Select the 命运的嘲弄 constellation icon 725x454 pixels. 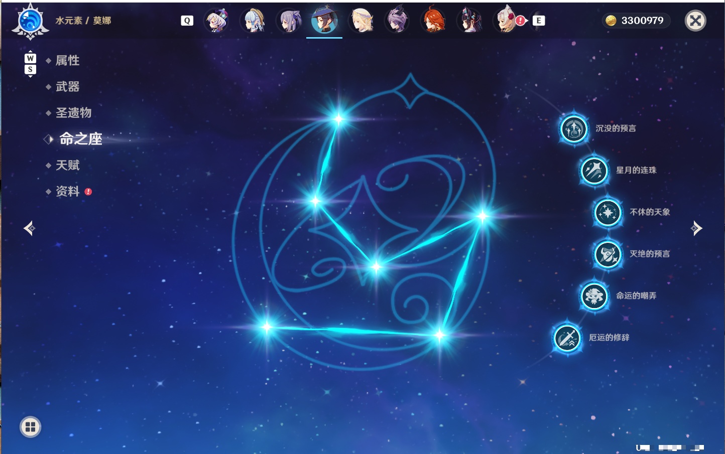click(594, 296)
